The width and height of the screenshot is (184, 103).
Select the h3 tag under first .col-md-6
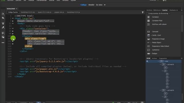(x=166, y=68)
